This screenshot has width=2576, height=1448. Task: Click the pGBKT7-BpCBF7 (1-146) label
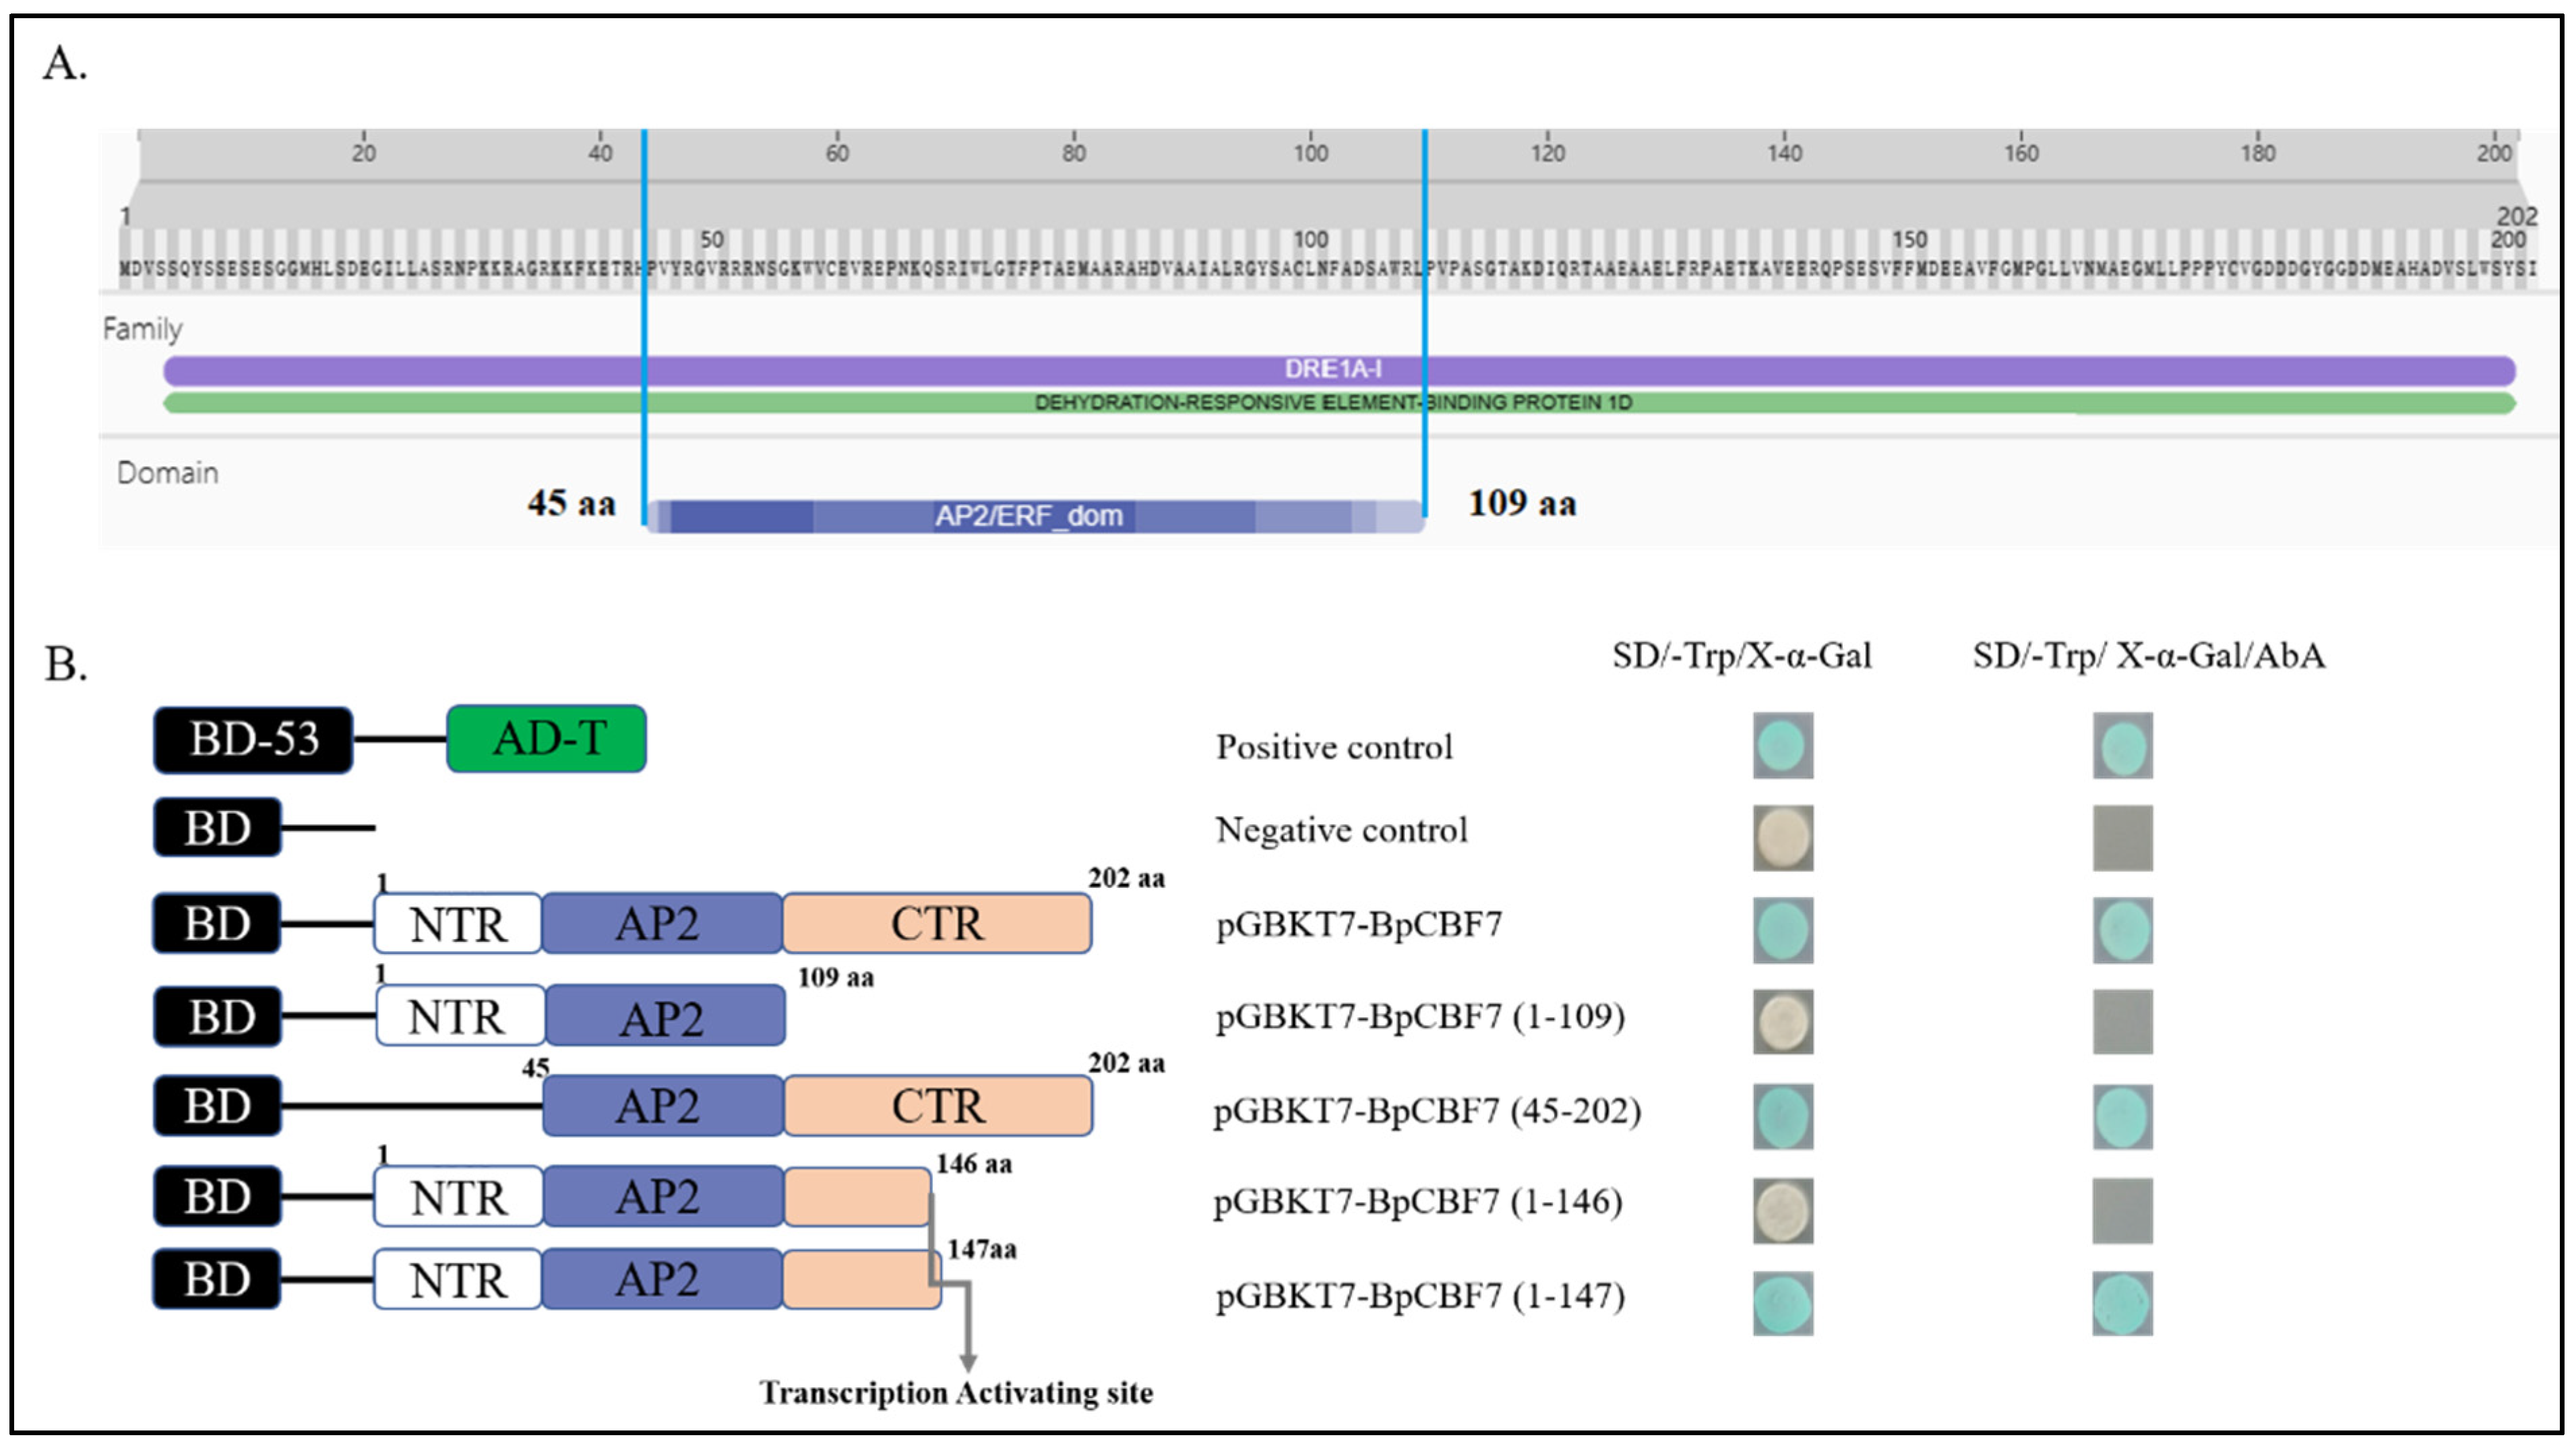coord(1417,1201)
